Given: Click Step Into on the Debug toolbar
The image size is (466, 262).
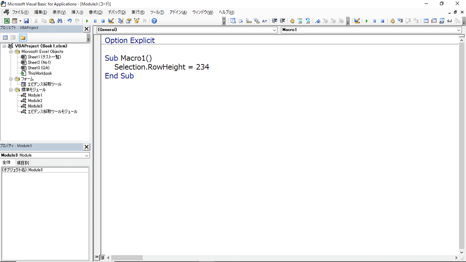Looking at the screenshot, I should click(x=400, y=21).
